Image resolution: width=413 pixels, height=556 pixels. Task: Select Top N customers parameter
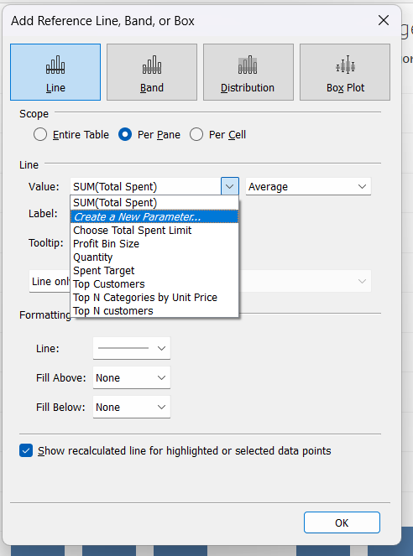tap(154, 310)
